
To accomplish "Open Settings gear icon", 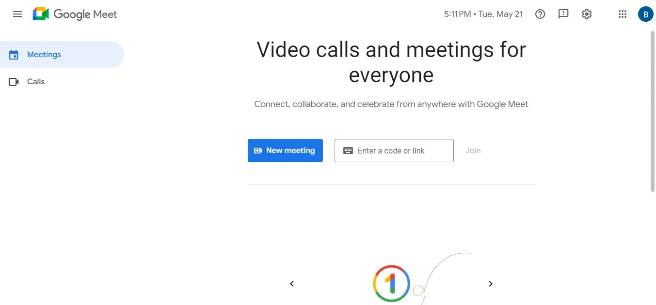I will pyautogui.click(x=587, y=14).
